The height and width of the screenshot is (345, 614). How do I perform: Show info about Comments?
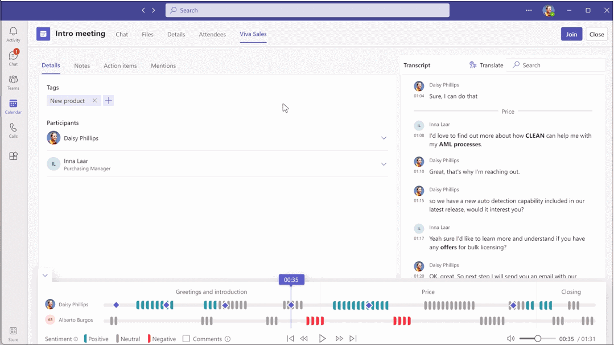(228, 339)
